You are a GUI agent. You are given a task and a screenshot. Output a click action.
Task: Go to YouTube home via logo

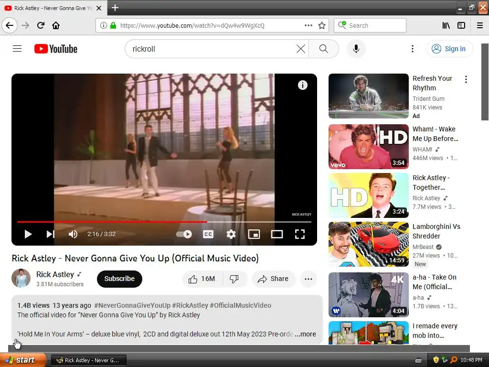pyautogui.click(x=56, y=49)
